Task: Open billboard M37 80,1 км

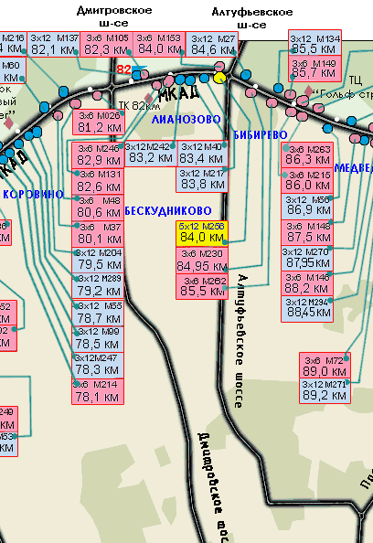Action: tap(98, 234)
